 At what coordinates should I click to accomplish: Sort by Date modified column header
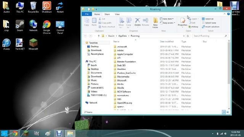pos(167,41)
